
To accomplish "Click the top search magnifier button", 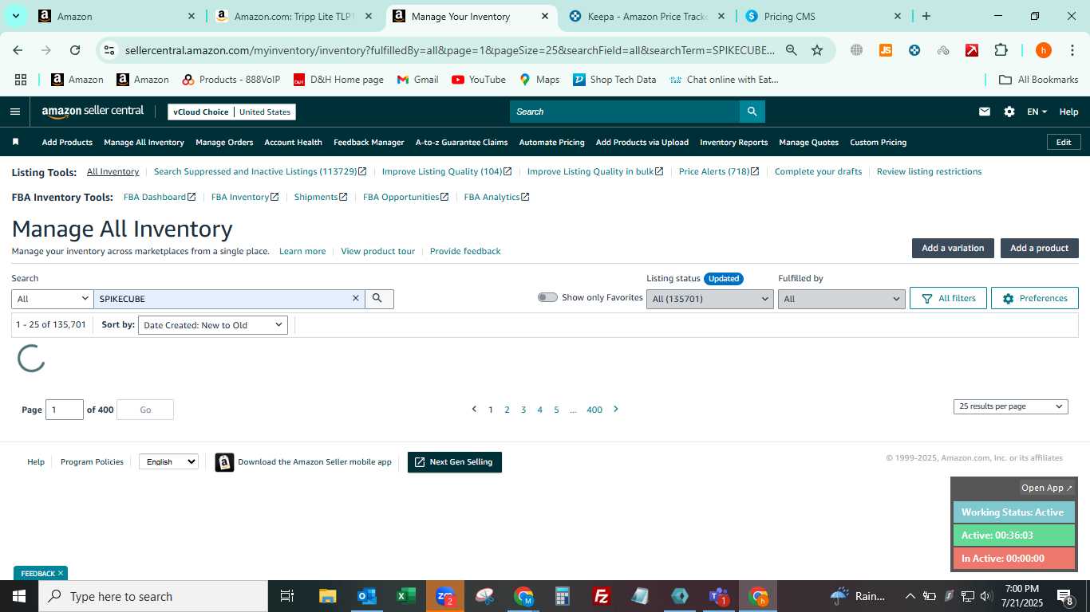I will point(752,112).
